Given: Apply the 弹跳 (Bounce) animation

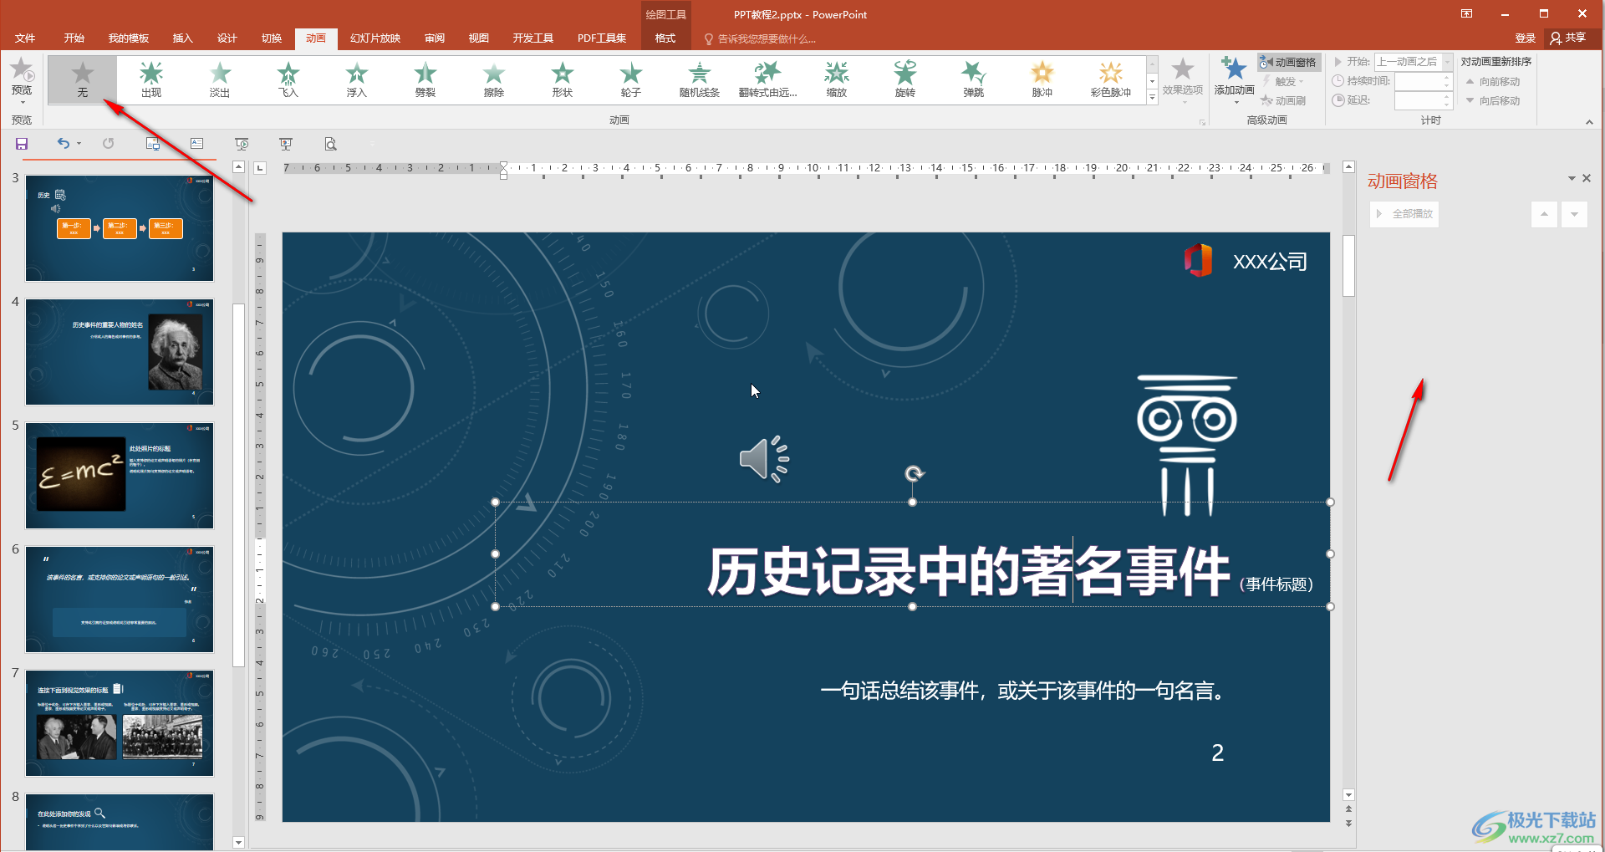Looking at the screenshot, I should click(974, 80).
